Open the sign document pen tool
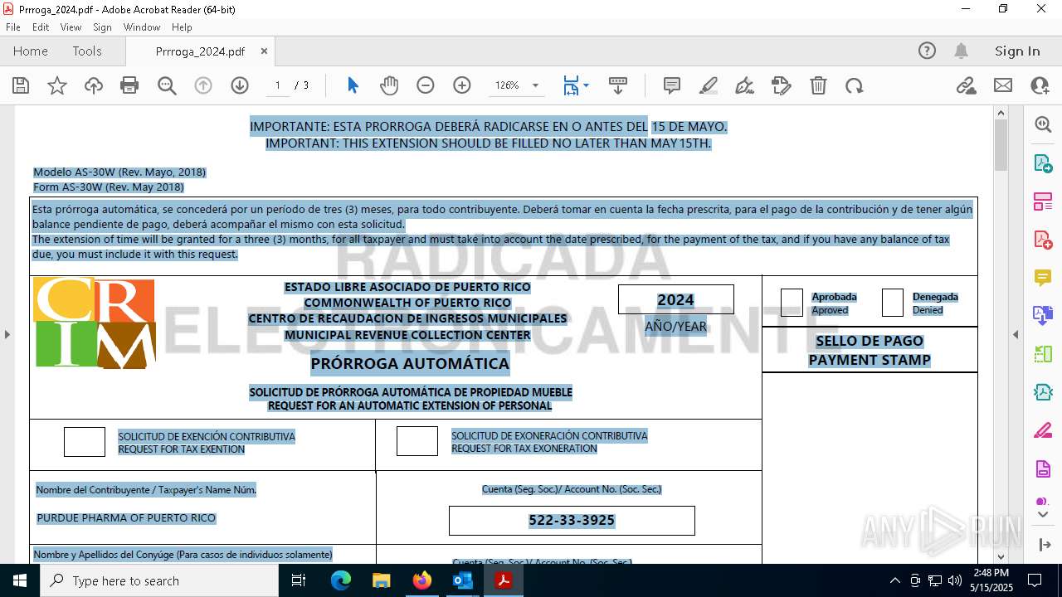Screen dimensions: 1062x597 click(745, 85)
